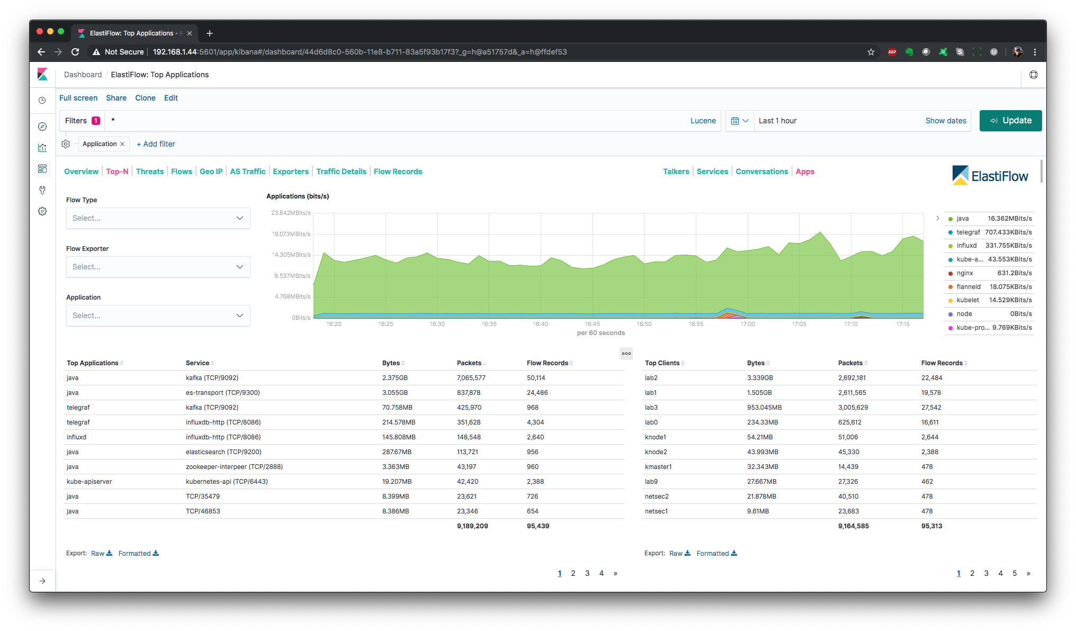Open panel options on Top Applications table
The image size is (1076, 631).
pos(626,354)
